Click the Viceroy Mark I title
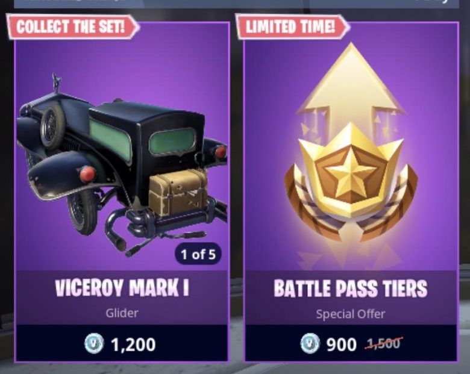 point(122,288)
